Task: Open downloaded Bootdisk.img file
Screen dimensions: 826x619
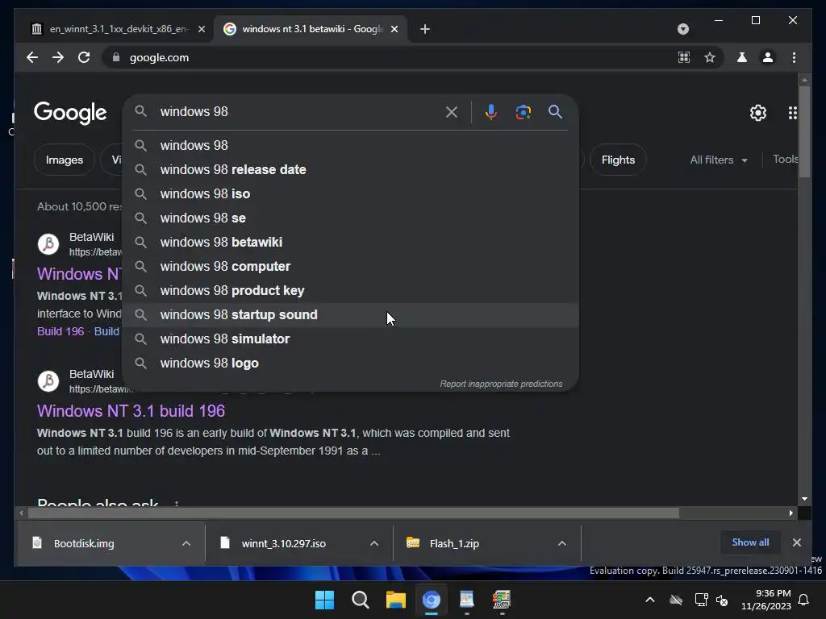Action: click(x=84, y=543)
